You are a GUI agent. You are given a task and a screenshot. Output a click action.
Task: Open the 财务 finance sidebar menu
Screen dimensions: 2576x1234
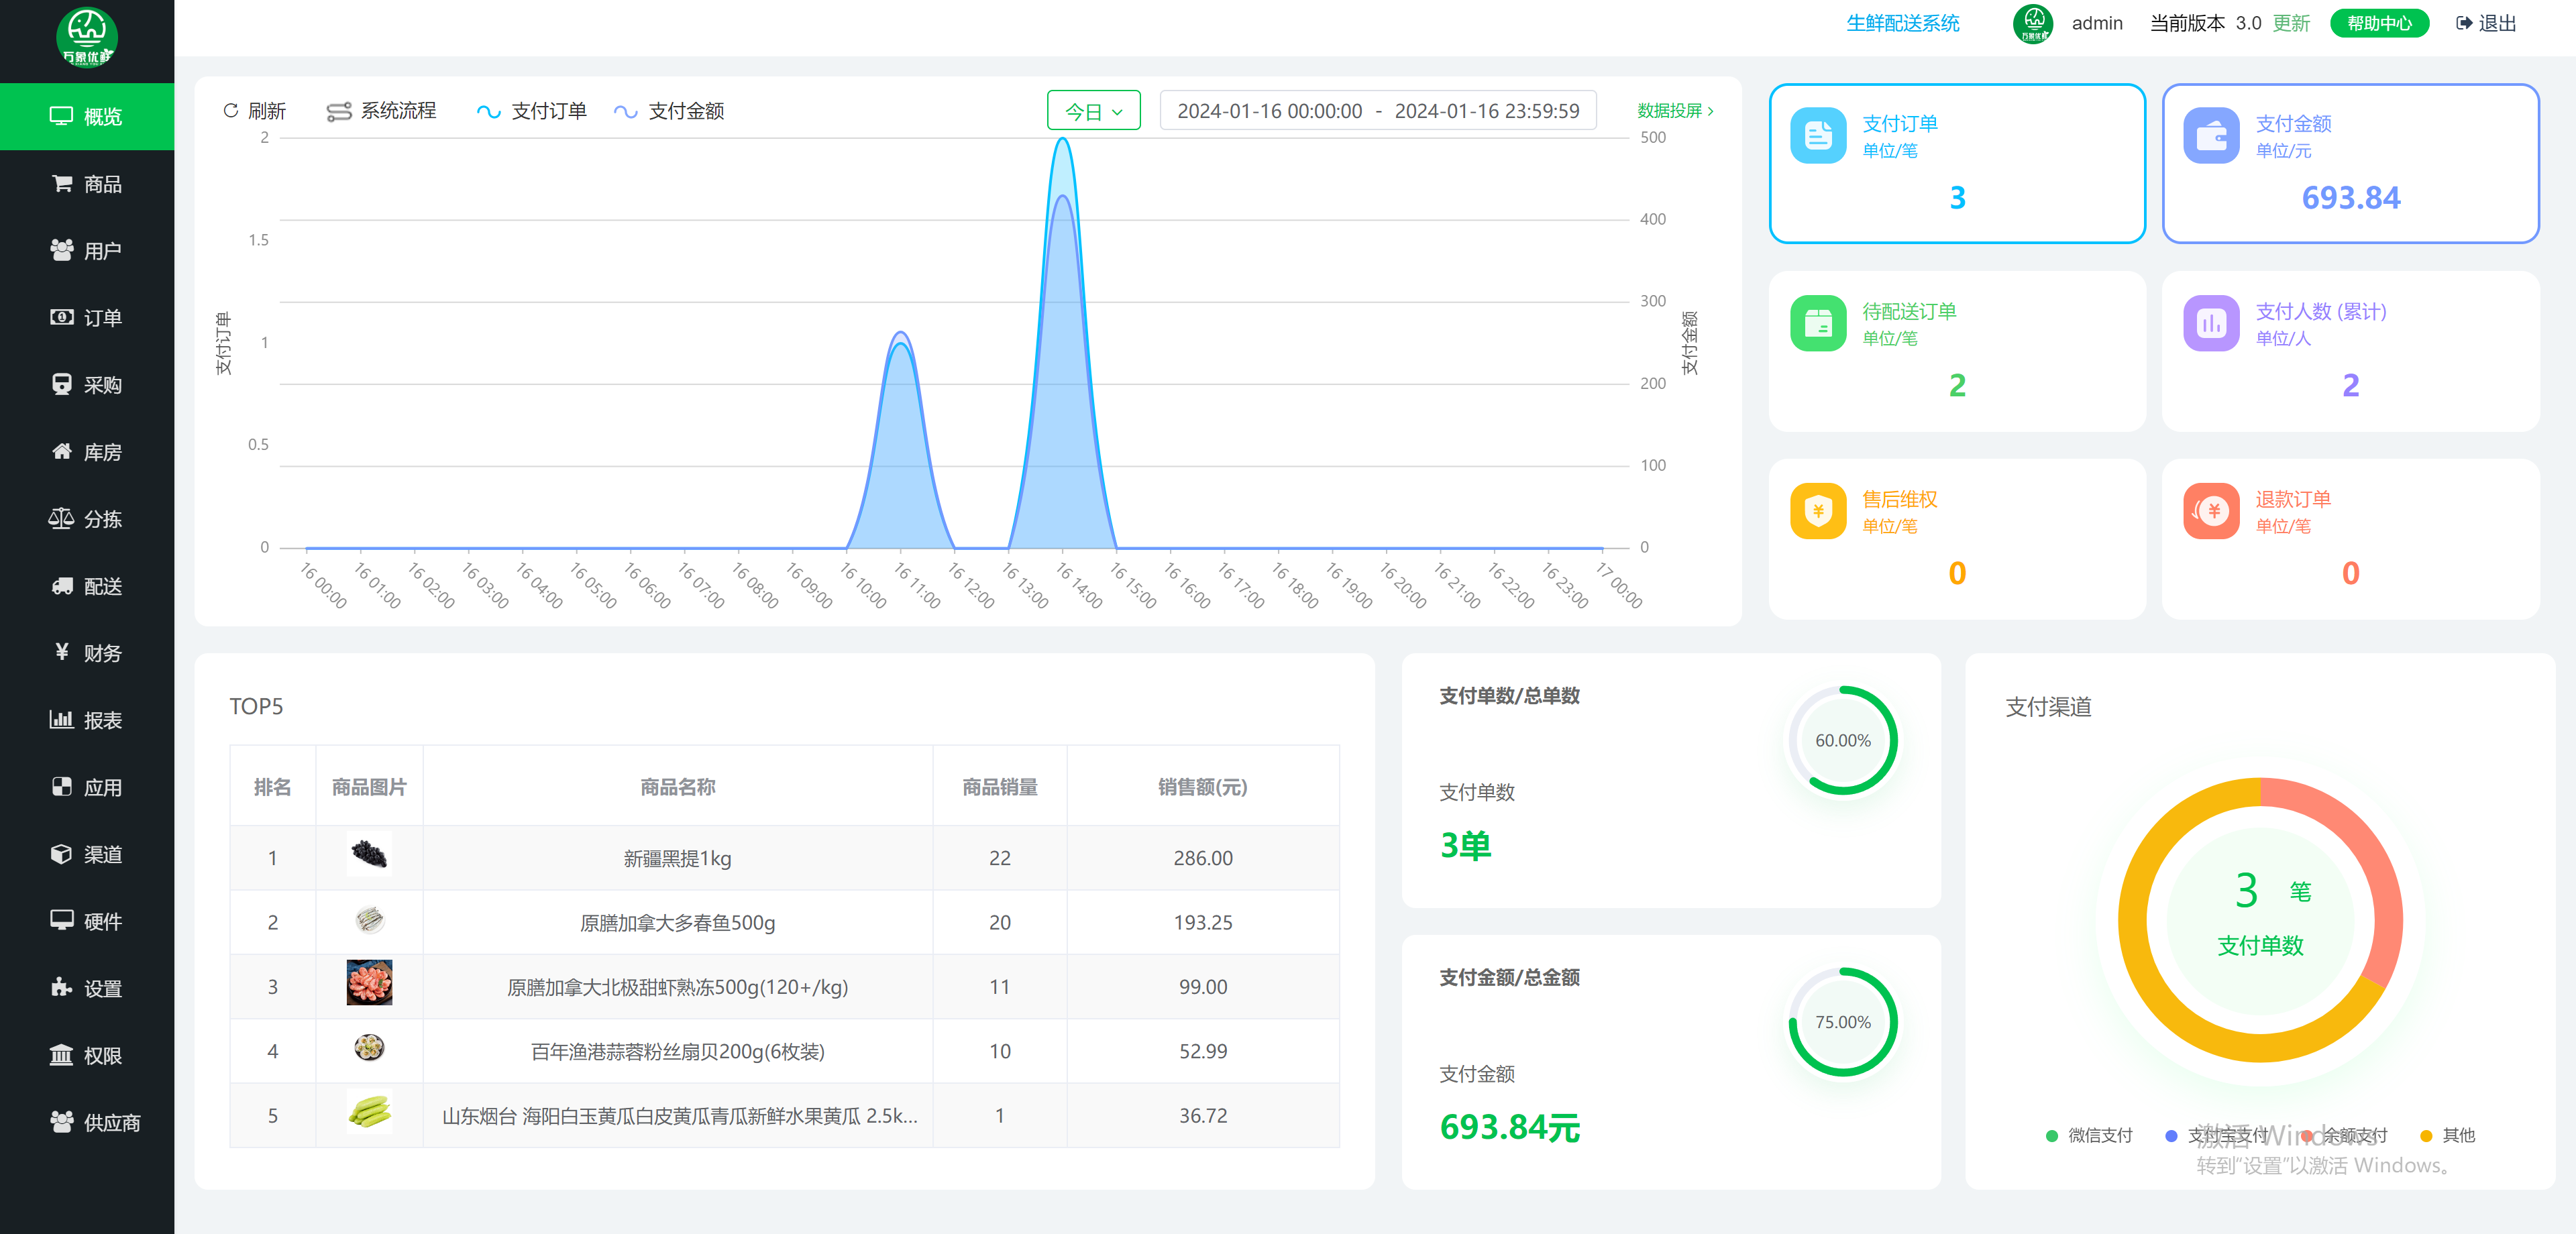87,653
